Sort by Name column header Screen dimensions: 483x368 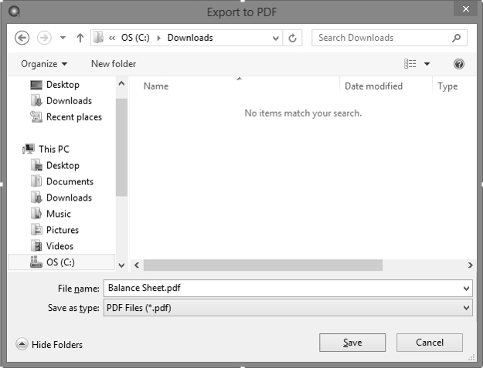point(156,86)
